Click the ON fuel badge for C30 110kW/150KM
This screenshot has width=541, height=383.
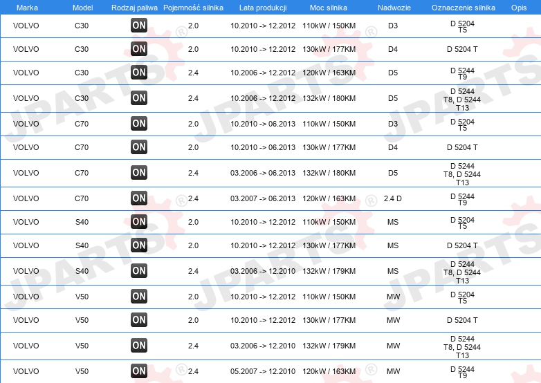point(139,25)
